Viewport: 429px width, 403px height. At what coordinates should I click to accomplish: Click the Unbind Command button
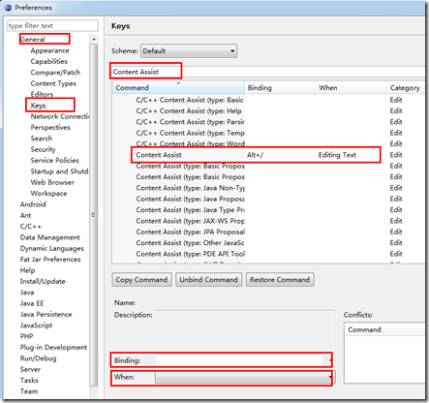[x=208, y=280]
